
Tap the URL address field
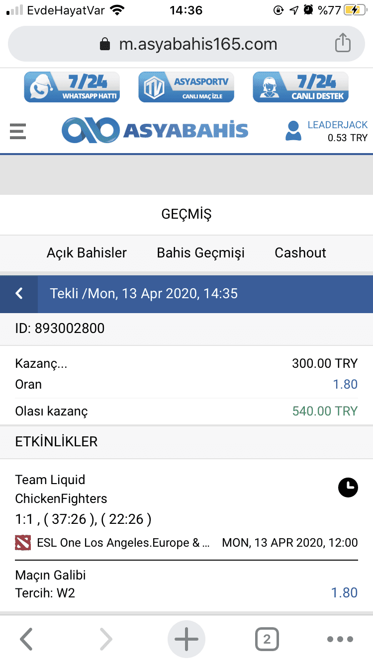pyautogui.click(x=186, y=44)
